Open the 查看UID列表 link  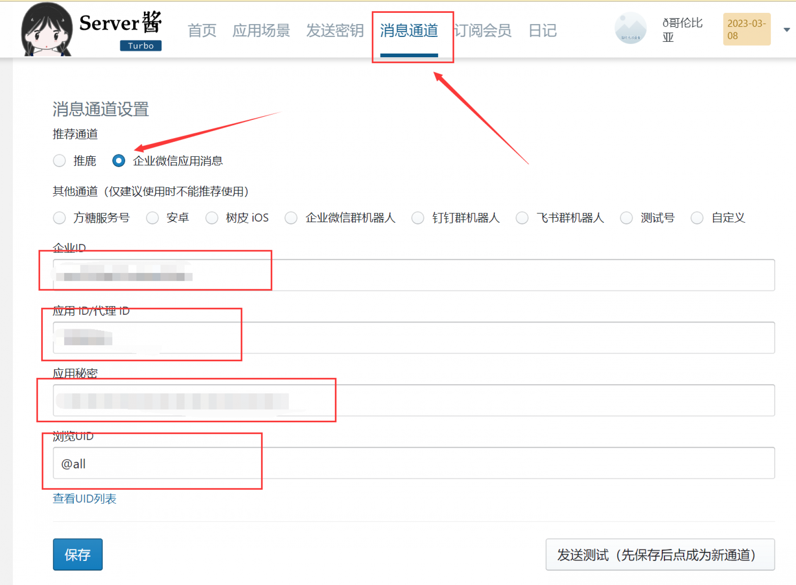click(85, 498)
